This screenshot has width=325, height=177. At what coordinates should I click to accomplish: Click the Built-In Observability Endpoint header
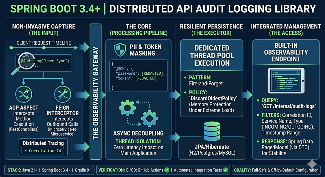(x=286, y=52)
